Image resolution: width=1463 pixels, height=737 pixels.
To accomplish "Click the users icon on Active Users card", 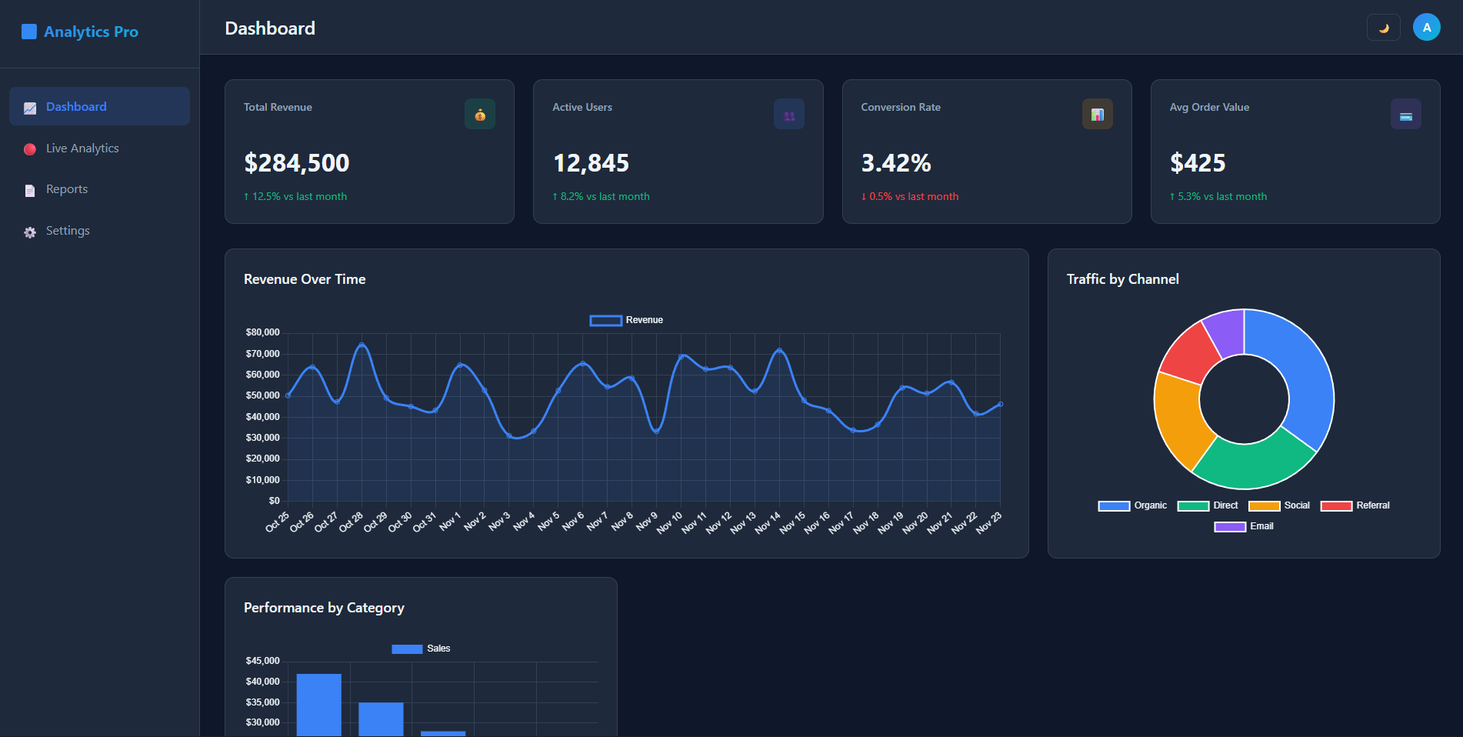I will pos(789,114).
